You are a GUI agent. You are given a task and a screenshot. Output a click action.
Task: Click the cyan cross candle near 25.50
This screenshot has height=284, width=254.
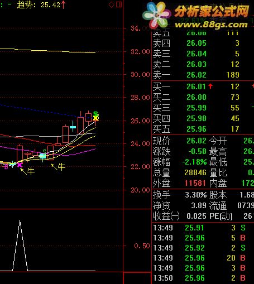(x=73, y=127)
